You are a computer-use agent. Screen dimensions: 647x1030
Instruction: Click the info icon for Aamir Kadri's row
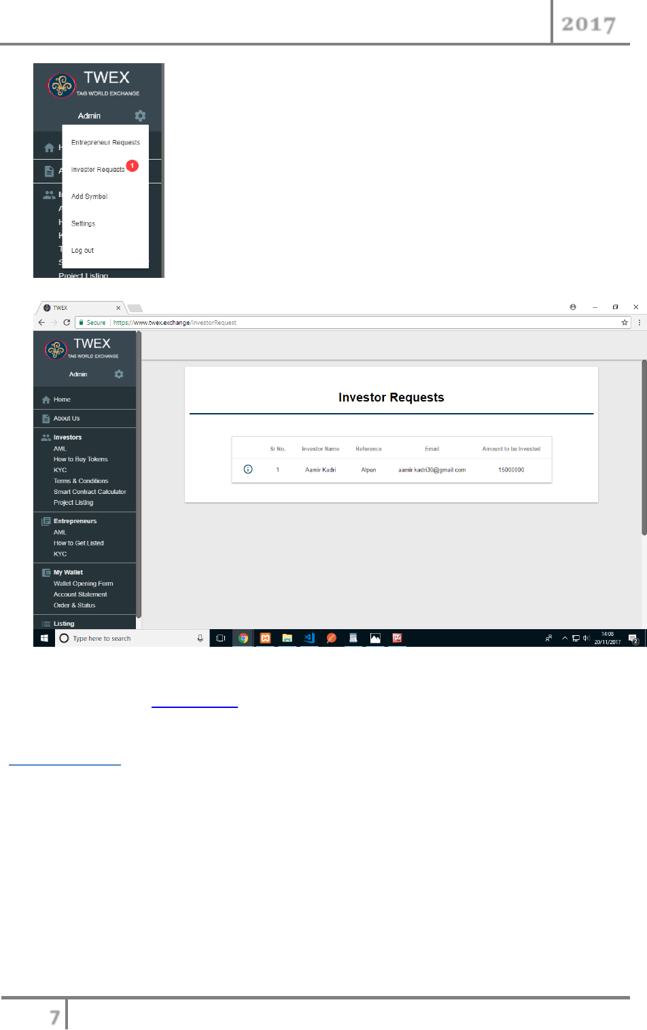click(x=248, y=469)
